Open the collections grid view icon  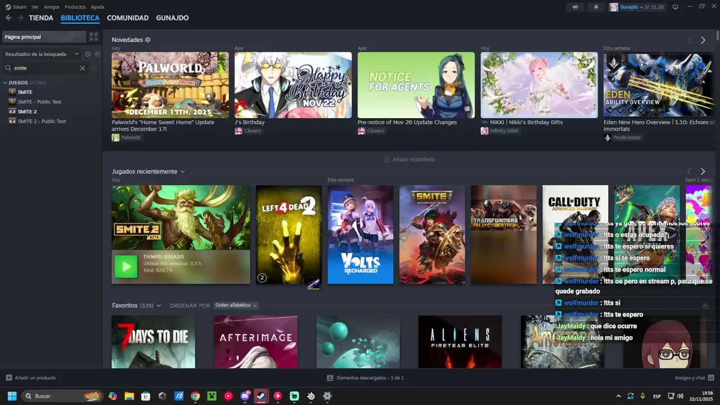[93, 37]
